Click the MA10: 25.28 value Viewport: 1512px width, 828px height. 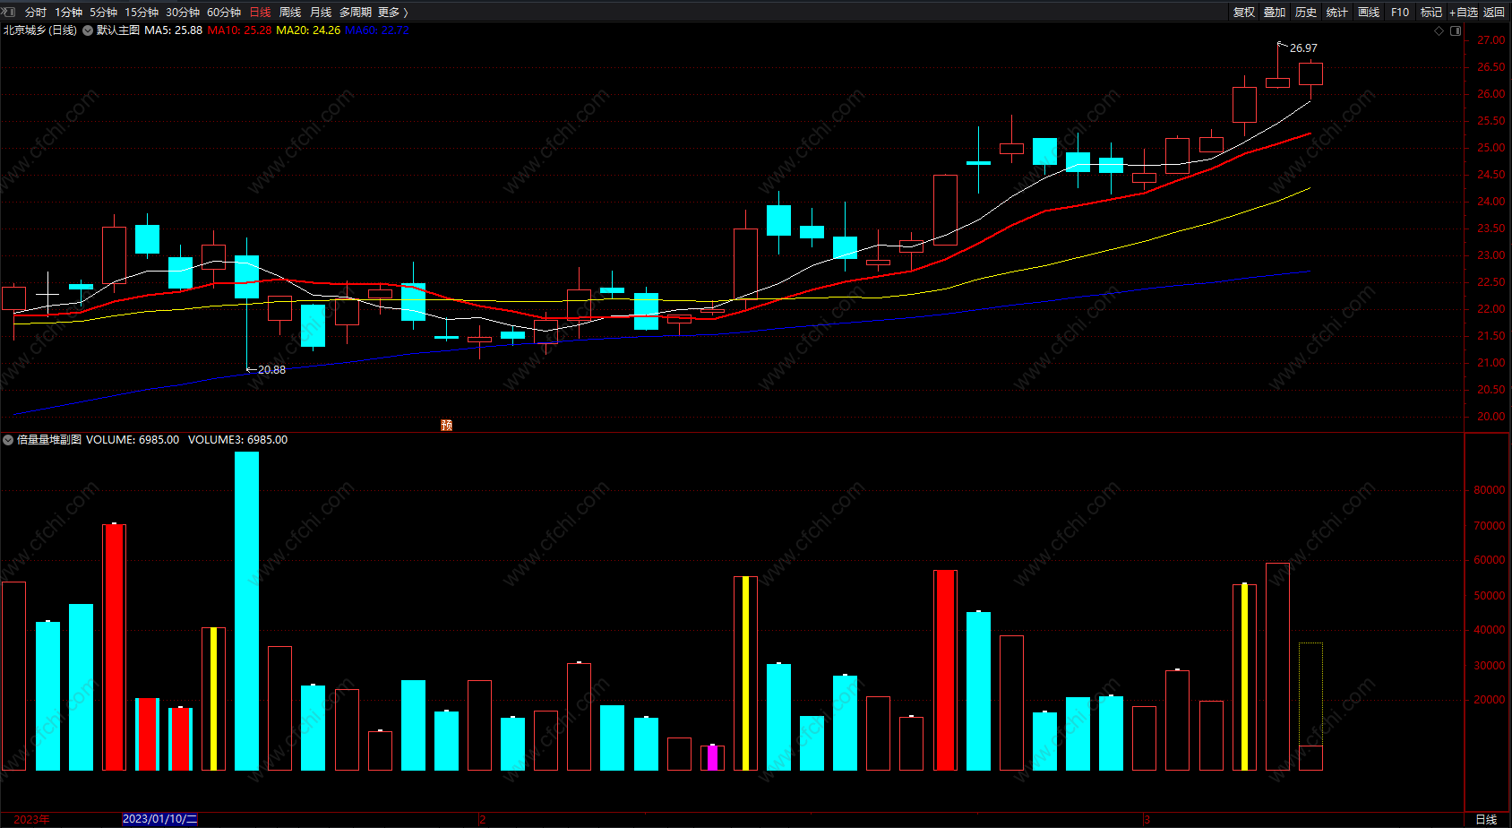click(x=239, y=30)
